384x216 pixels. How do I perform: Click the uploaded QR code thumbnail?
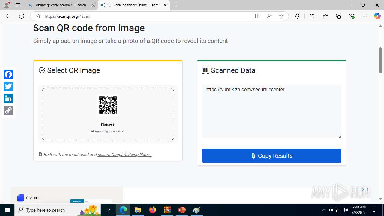pos(108,105)
